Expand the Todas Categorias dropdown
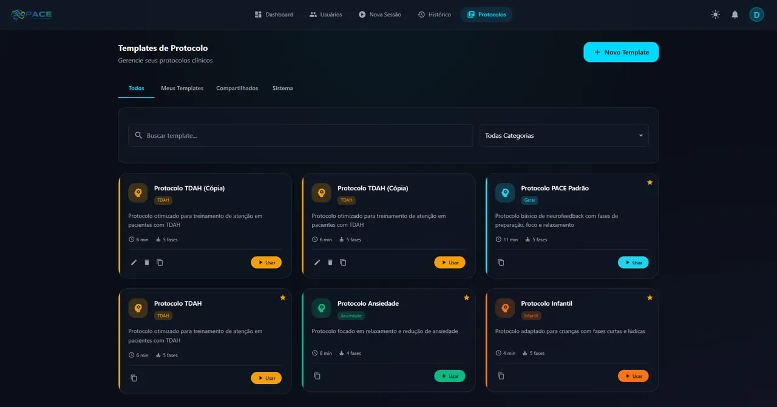 (564, 135)
